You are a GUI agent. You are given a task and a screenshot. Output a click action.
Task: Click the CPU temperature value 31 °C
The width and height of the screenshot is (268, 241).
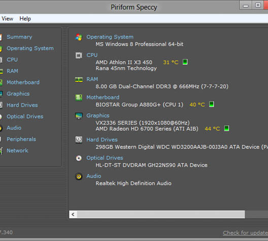[x=171, y=62]
